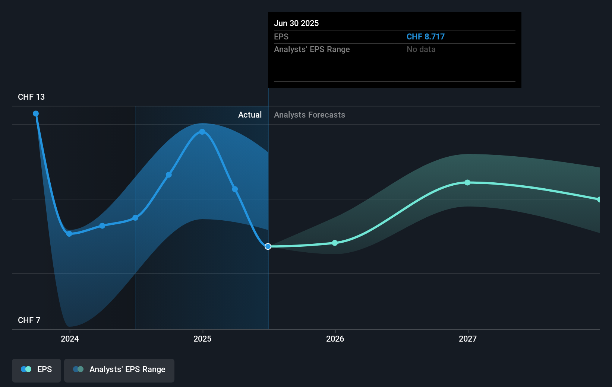Click the 2027 forecast peak data point

(468, 182)
